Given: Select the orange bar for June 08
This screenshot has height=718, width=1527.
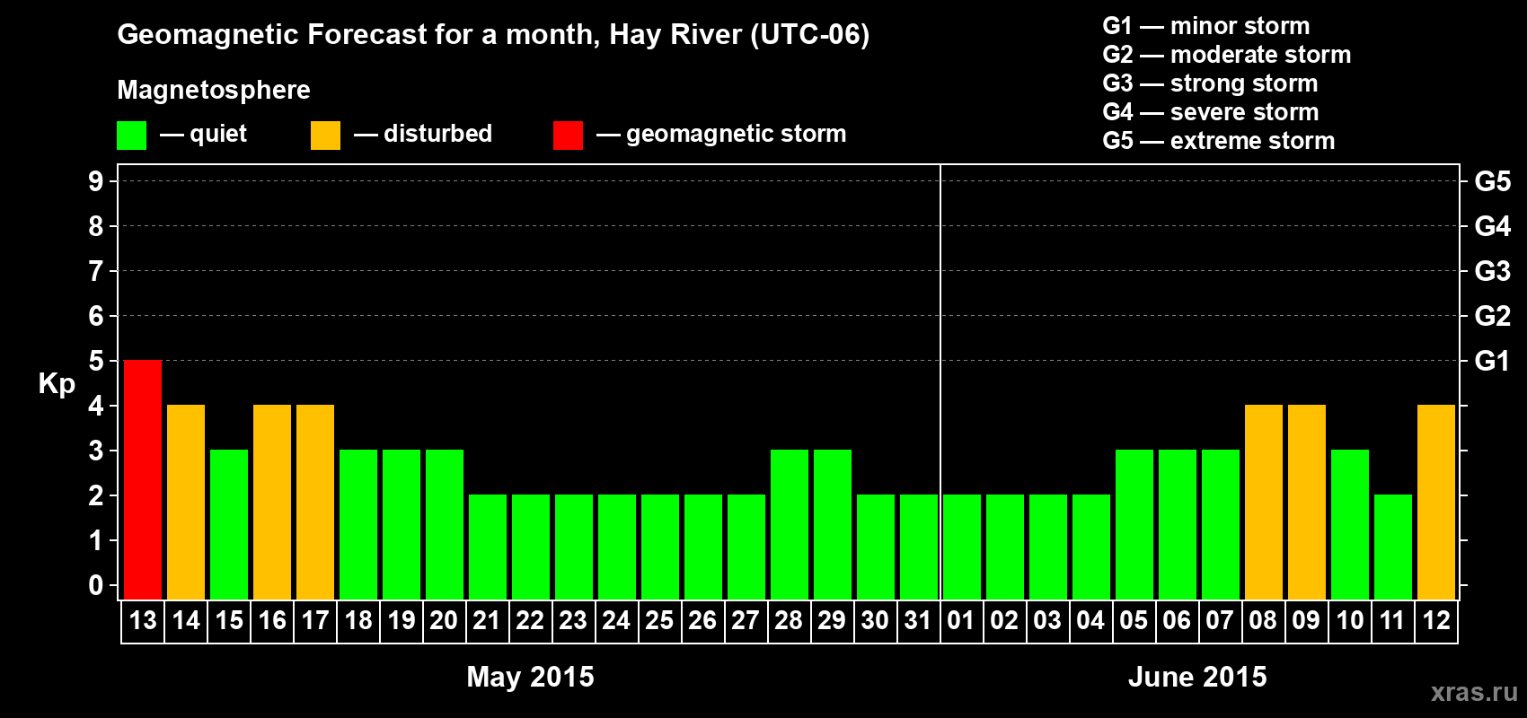Looking at the screenshot, I should pos(1264,502).
